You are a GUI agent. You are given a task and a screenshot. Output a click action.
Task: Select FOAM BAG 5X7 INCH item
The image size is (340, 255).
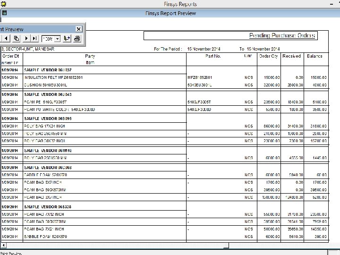[43, 182]
